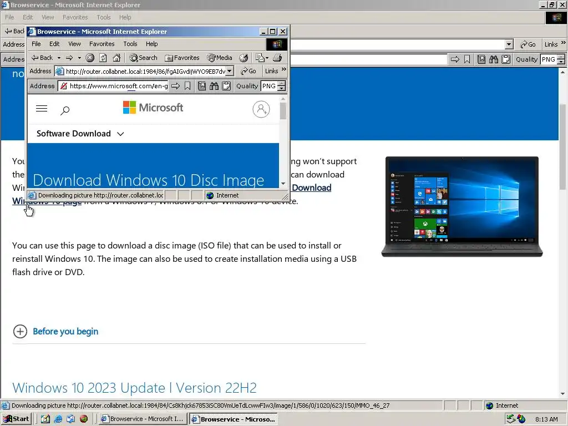Click Windows throbber logo in front window

277,44
